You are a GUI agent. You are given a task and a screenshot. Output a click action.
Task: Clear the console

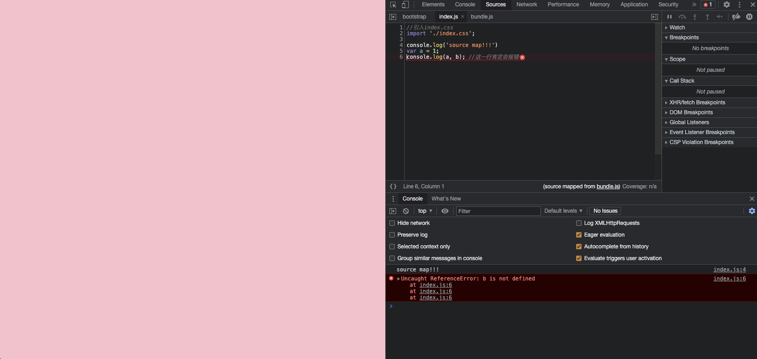click(x=406, y=211)
